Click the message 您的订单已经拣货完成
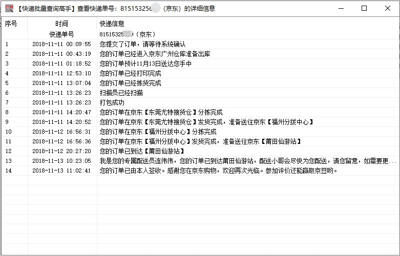This screenshot has height=256, width=400. tap(130, 83)
